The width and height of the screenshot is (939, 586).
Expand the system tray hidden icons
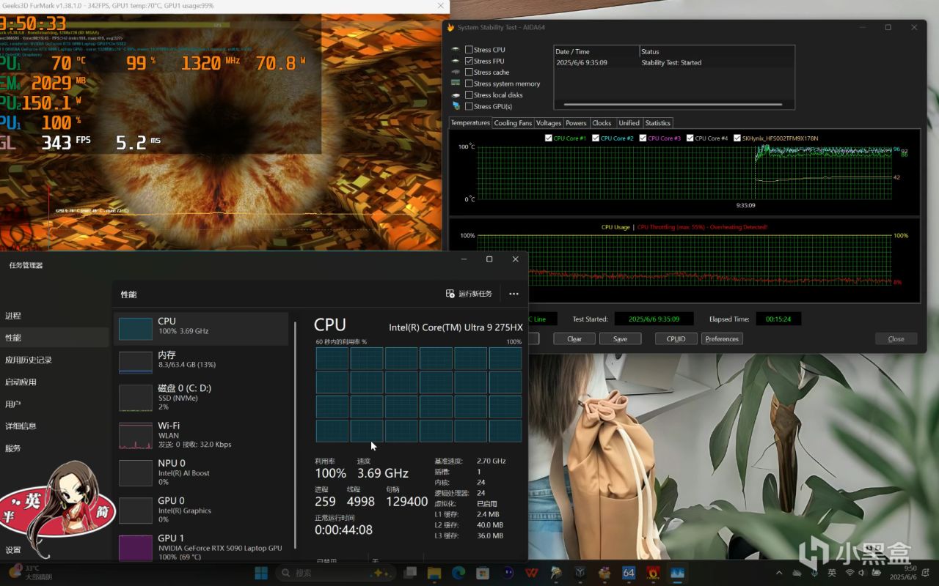778,573
